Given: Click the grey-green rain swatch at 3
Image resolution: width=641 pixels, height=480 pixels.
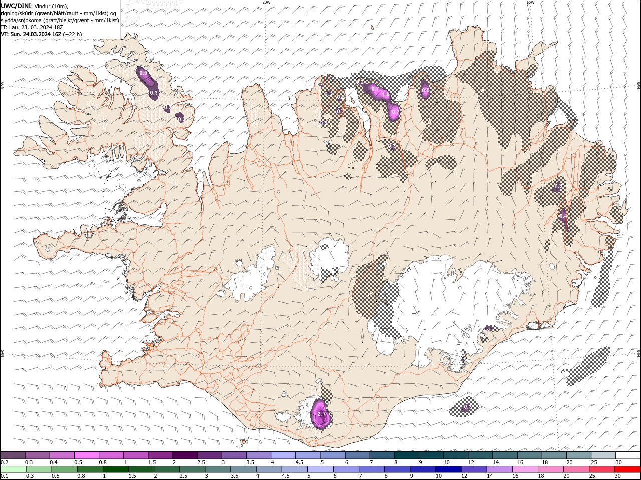Looking at the screenshot, I should 218,469.
